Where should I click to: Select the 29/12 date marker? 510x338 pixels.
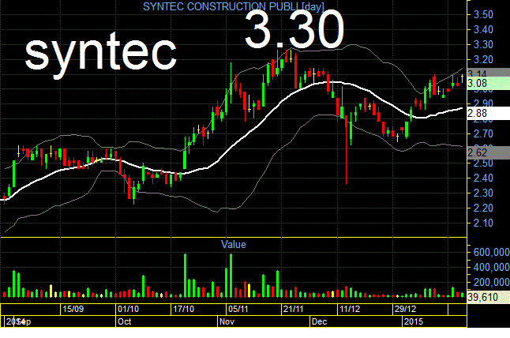click(x=405, y=309)
